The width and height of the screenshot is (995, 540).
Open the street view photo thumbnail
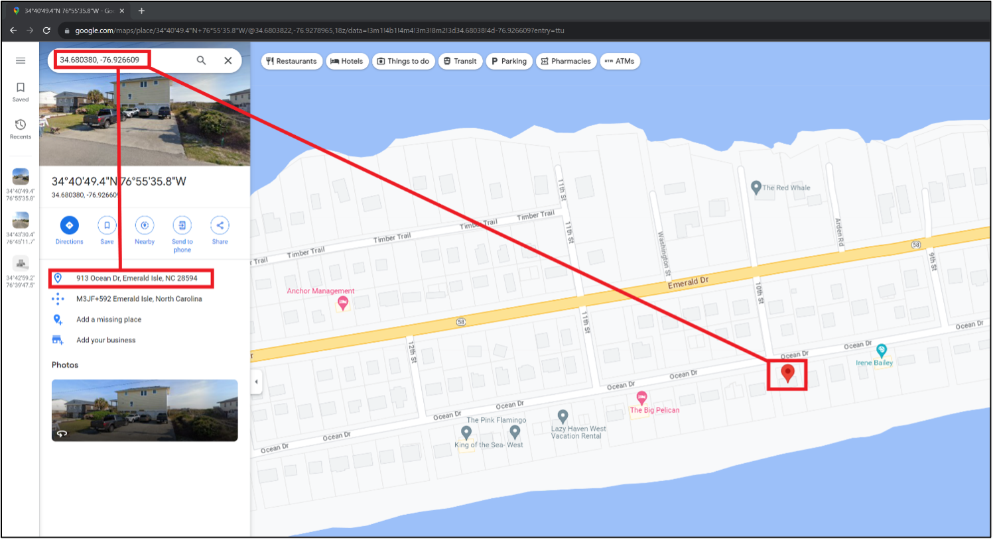[x=145, y=410]
